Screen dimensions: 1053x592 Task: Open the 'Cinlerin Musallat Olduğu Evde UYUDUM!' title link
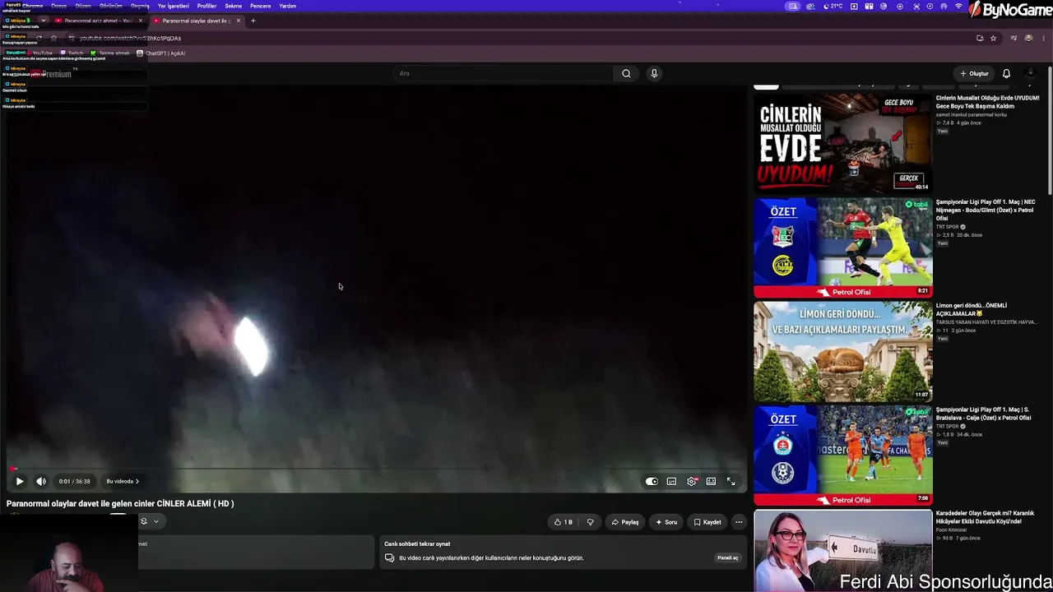[x=987, y=102]
